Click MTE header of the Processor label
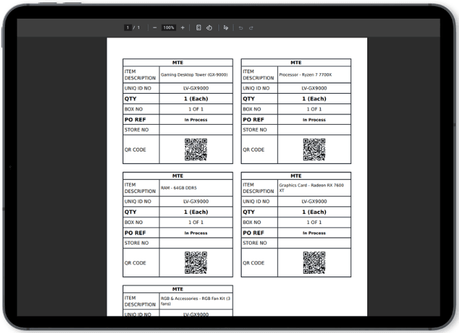The height and width of the screenshot is (333, 459). click(296, 63)
